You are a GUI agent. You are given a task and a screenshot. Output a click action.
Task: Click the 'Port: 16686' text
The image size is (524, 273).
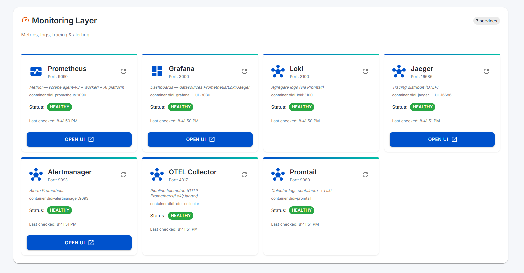(x=422, y=77)
